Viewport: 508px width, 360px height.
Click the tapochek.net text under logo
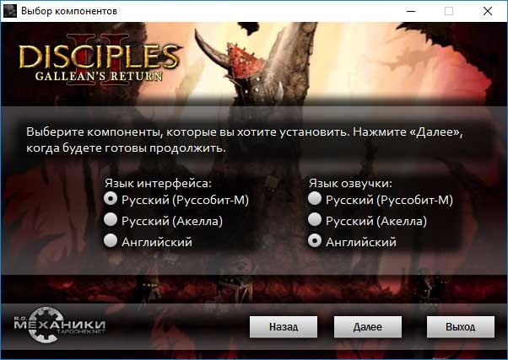(x=81, y=332)
